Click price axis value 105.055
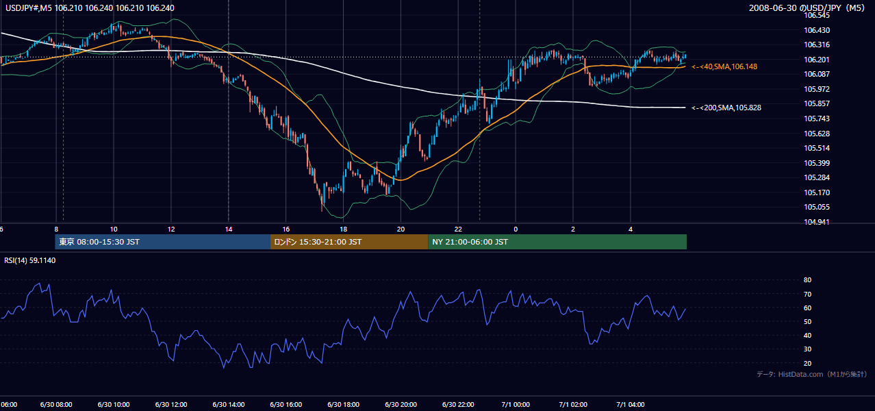Screen dimensions: 875x411 coord(816,207)
